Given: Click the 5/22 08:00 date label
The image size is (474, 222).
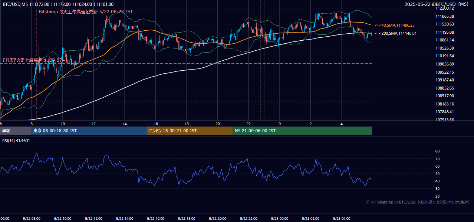Looking at the screenshot, I should 32,218.
